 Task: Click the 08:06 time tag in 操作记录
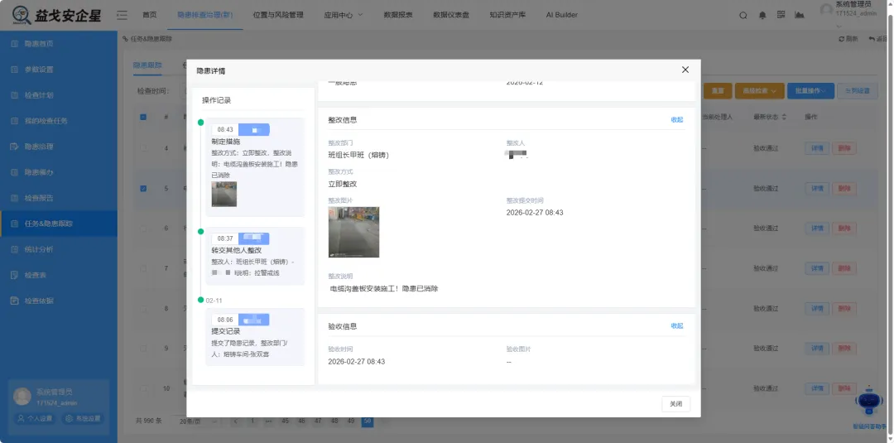(225, 320)
